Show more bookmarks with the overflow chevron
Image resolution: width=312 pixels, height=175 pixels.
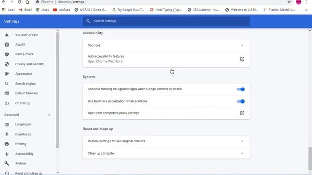pyautogui.click(x=306, y=10)
